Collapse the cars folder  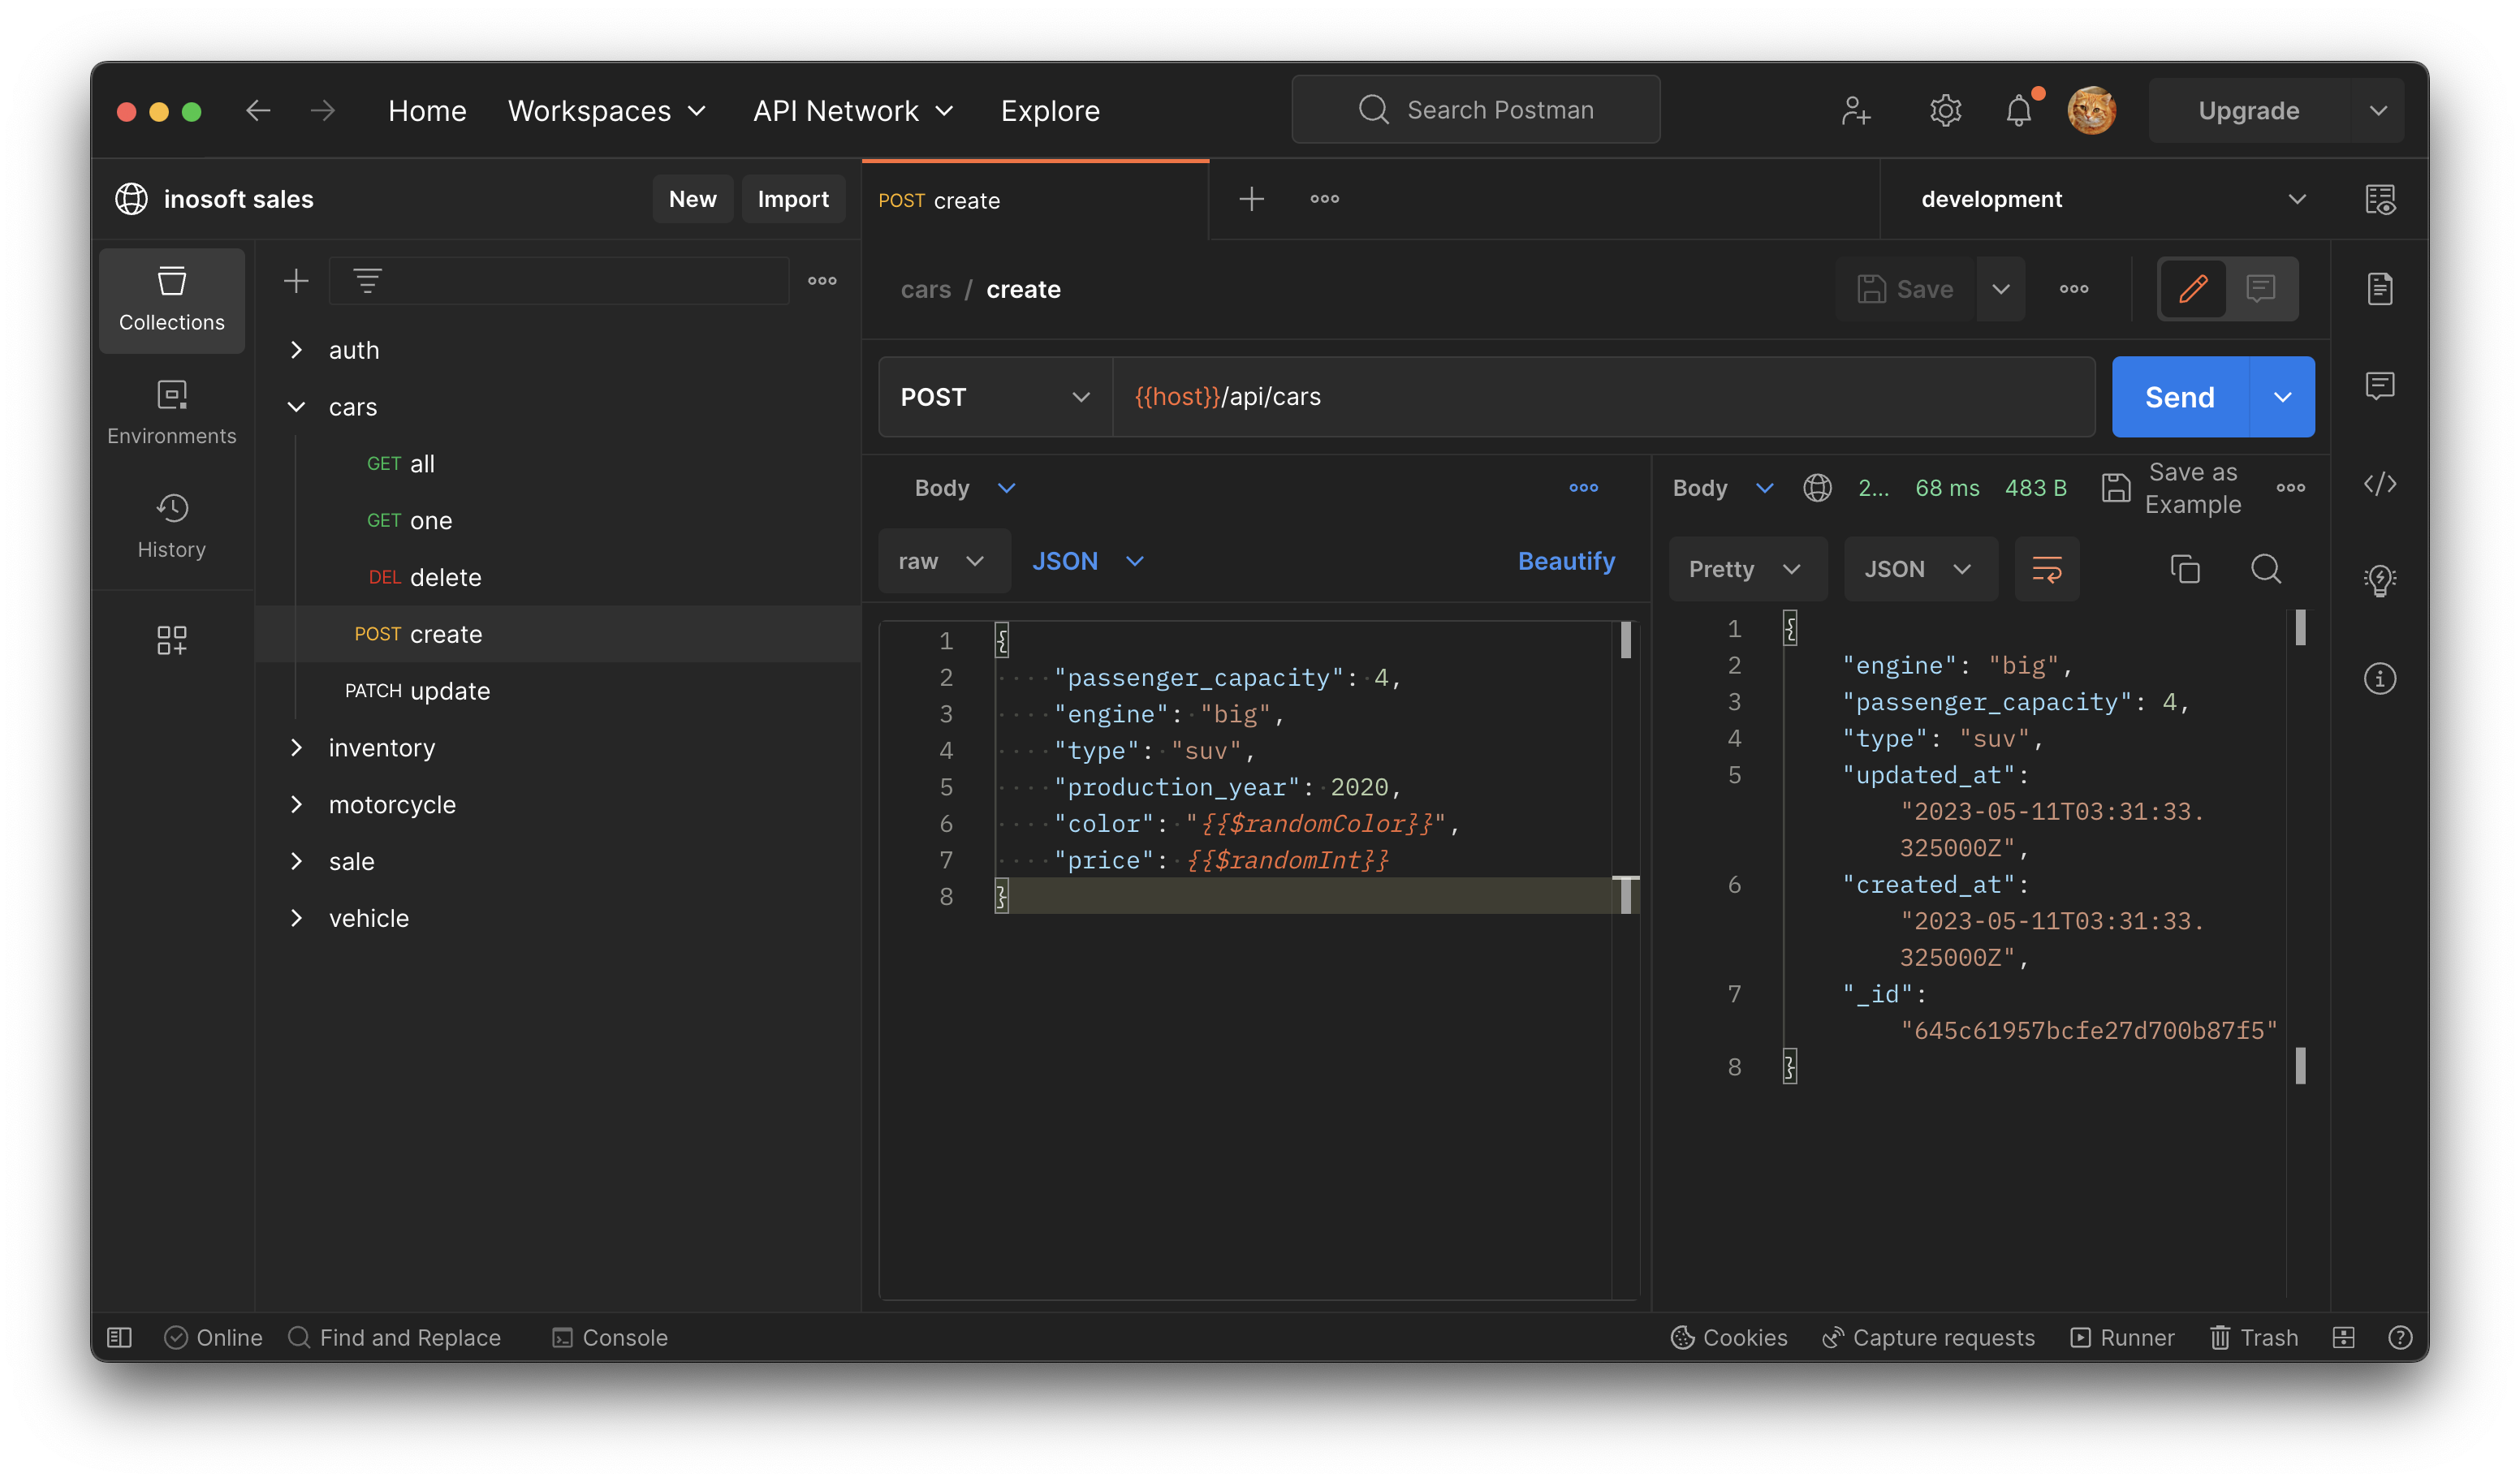pyautogui.click(x=296, y=407)
